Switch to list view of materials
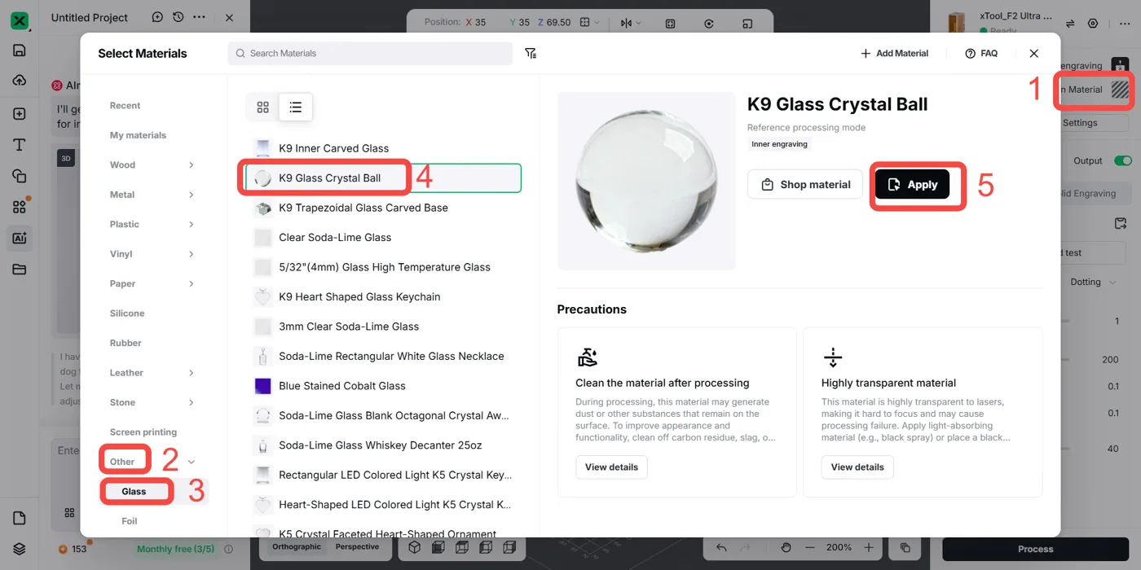 pos(295,107)
